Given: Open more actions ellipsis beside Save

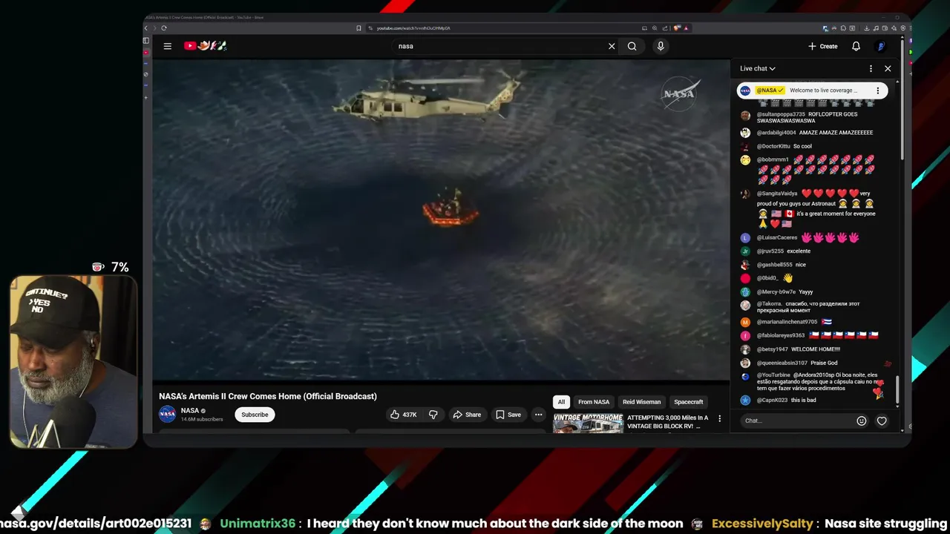Looking at the screenshot, I should coord(538,415).
